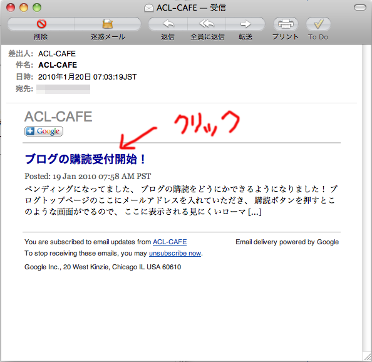Forward the message with 転送 icon
Image resolution: width=372 pixels, height=362 pixels.
click(x=245, y=24)
